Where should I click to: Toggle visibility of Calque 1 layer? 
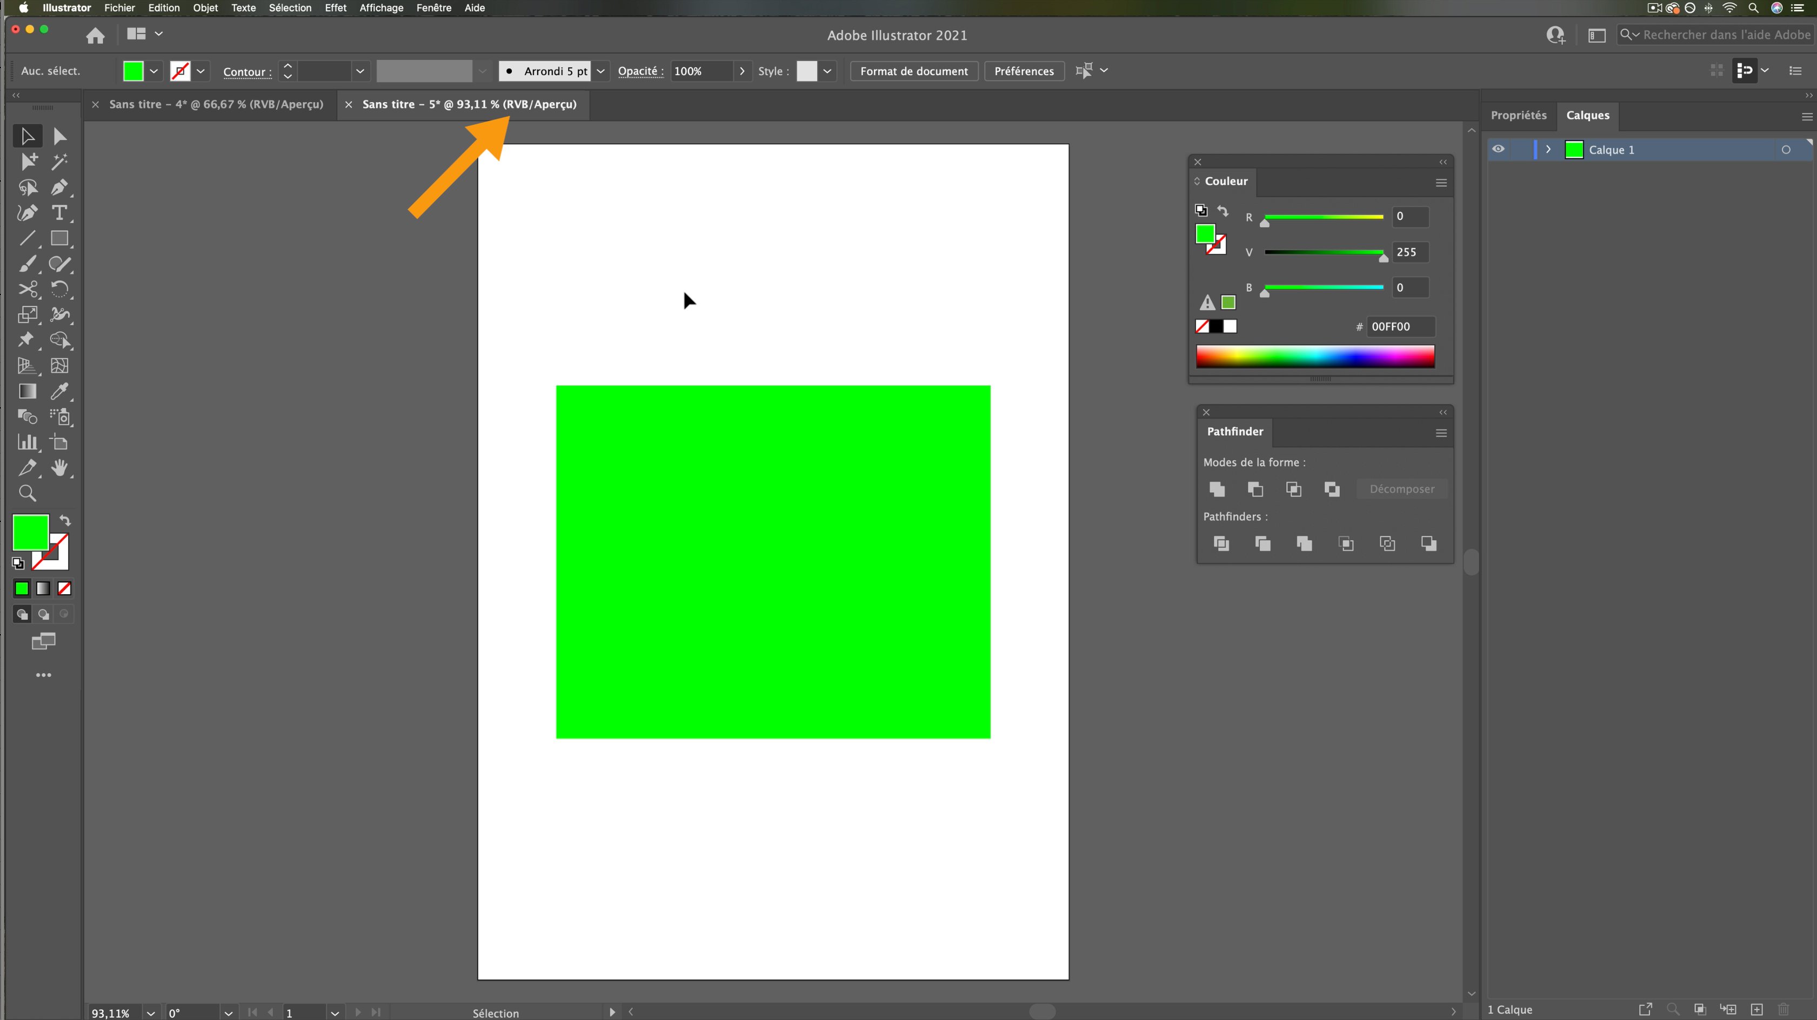[x=1498, y=150]
